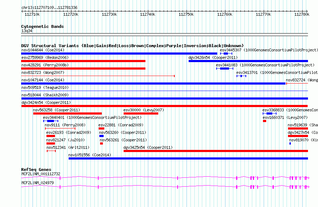The width and height of the screenshot is (318, 207).
Task: Click the nsv832723 (Wong2007) label
Action: [43, 72]
